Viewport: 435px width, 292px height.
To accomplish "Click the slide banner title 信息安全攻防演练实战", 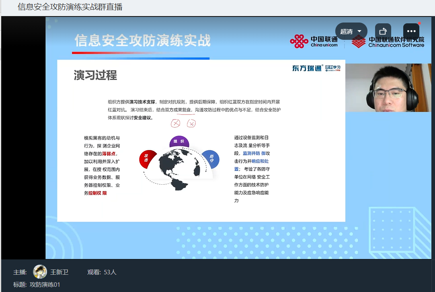I will tap(143, 40).
